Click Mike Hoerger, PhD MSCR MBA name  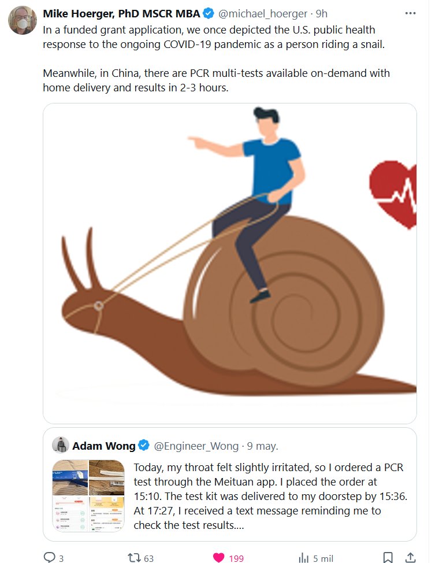[x=121, y=14]
